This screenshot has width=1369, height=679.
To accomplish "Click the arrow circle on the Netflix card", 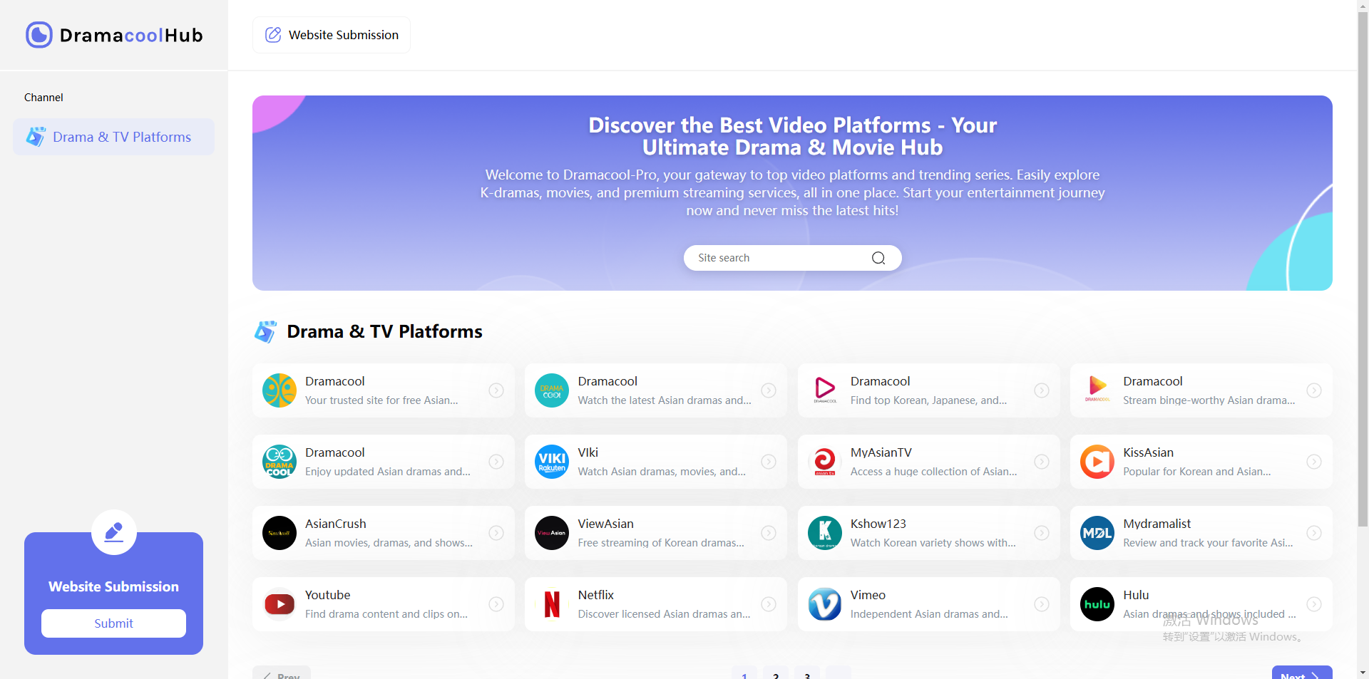I will pos(769,604).
